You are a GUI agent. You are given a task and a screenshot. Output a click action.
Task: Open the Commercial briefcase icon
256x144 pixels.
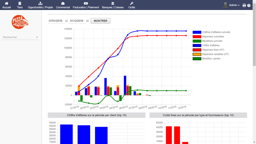(x=63, y=3)
